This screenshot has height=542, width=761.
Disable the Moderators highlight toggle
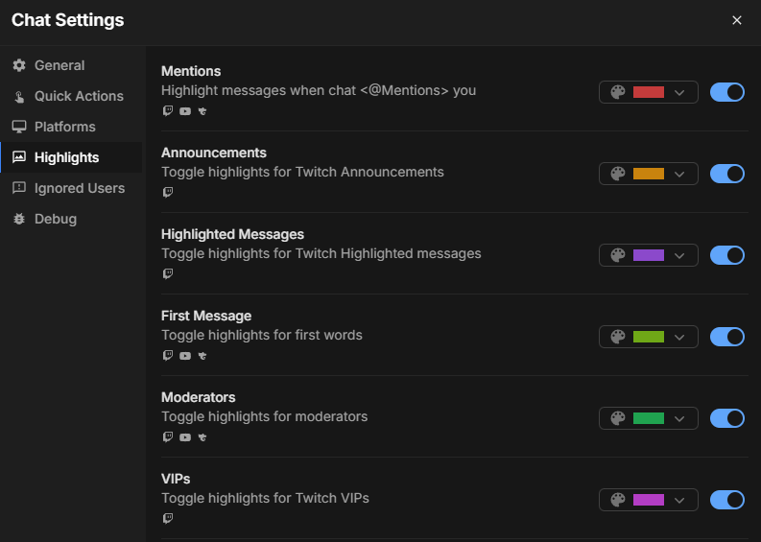point(727,418)
